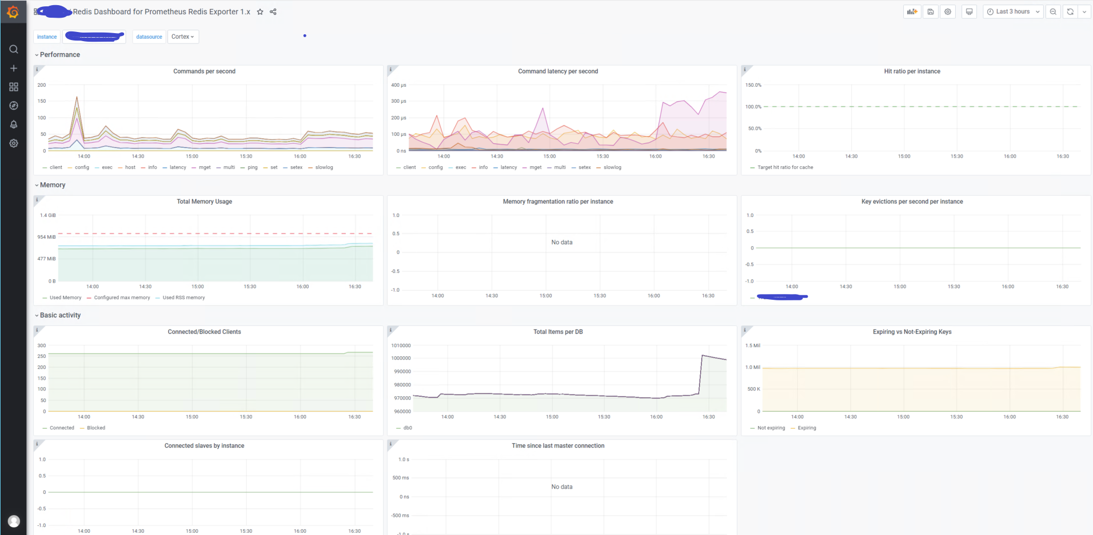
Task: Enable TV kiosk mode with the monitor icon
Action: (969, 11)
